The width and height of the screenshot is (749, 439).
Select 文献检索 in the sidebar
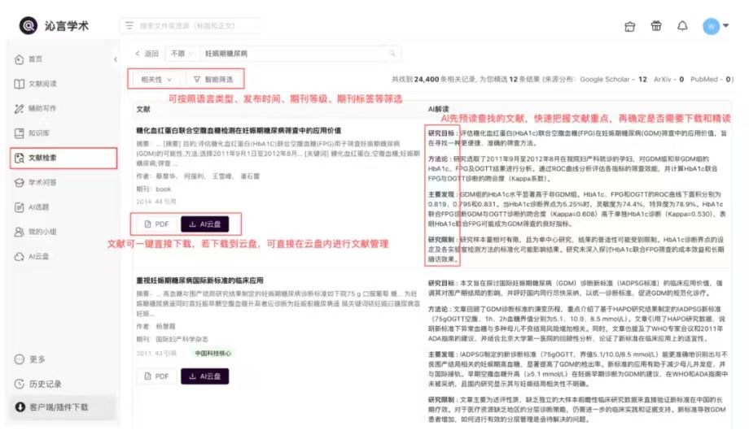coord(63,158)
